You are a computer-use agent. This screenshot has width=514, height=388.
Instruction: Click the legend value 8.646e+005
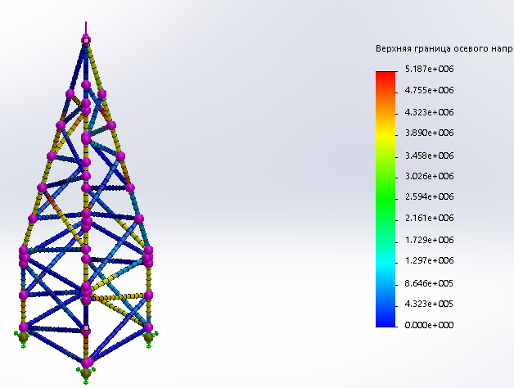pyautogui.click(x=427, y=282)
